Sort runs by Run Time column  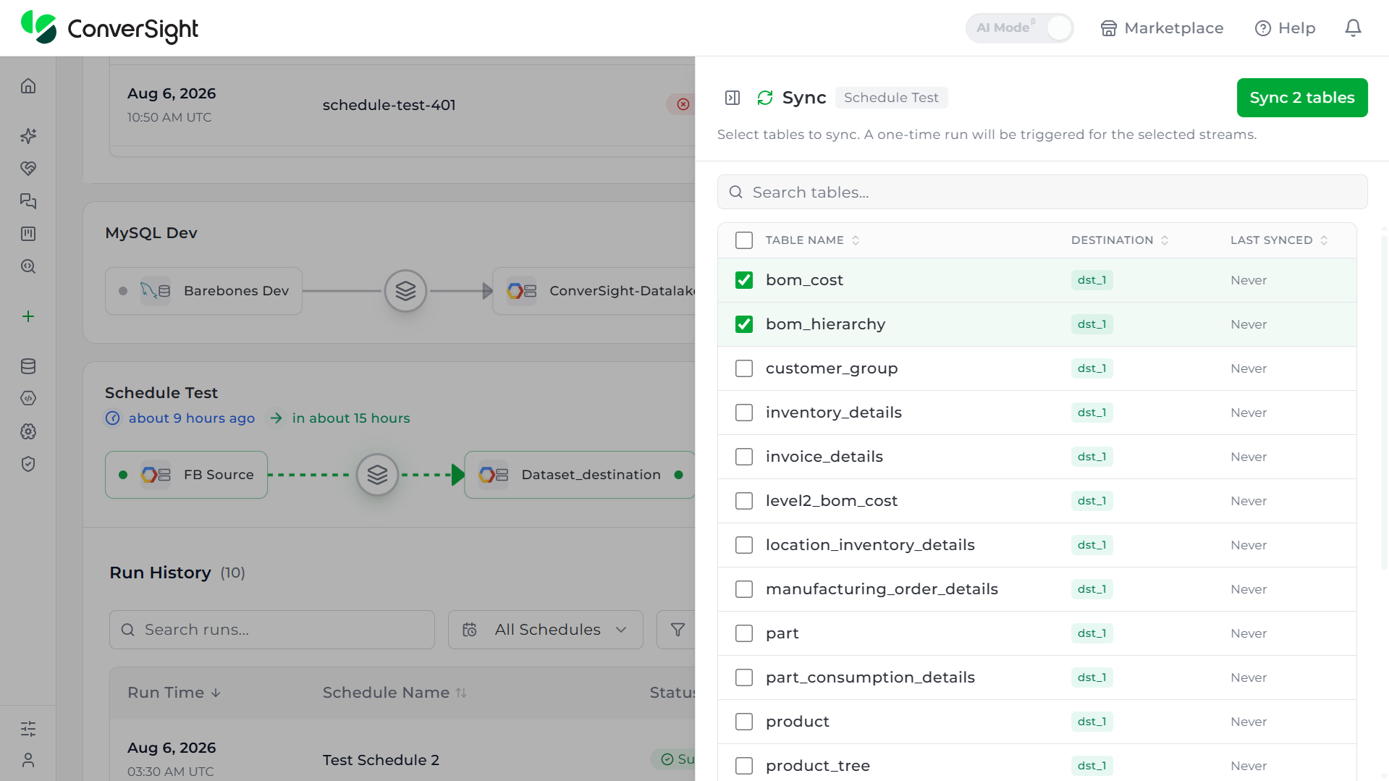pyautogui.click(x=174, y=693)
